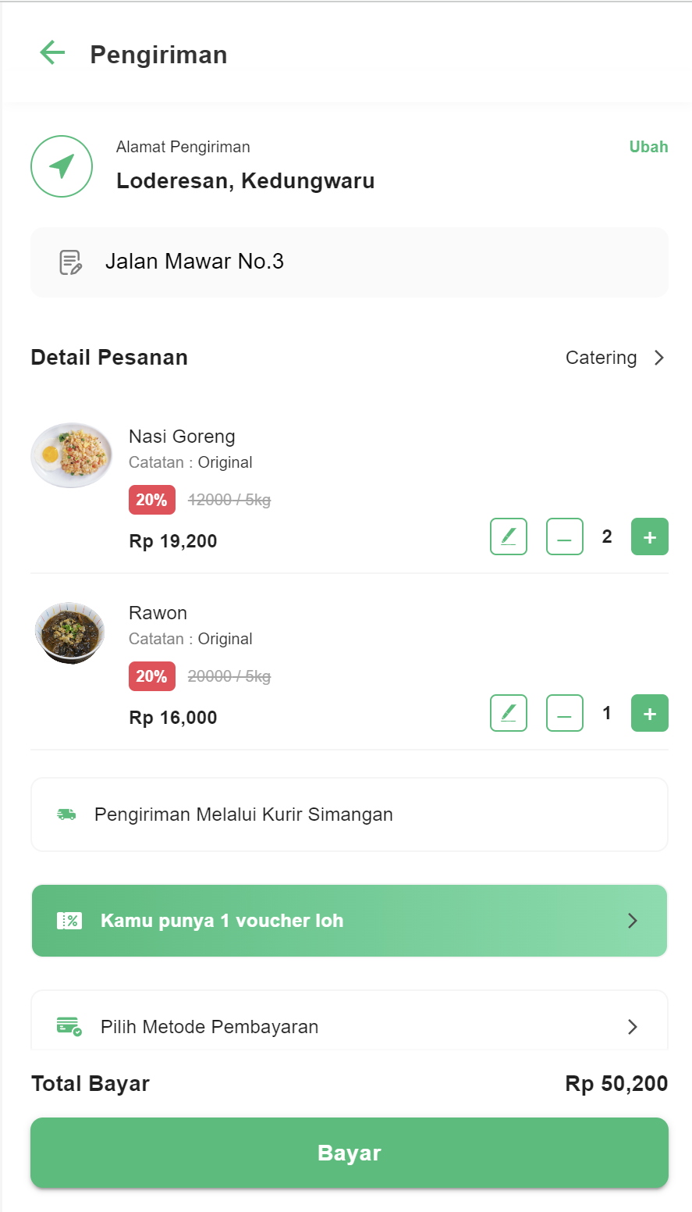
Task: Select Pengiriman Melalui Kurir Simangan option
Action: click(350, 815)
